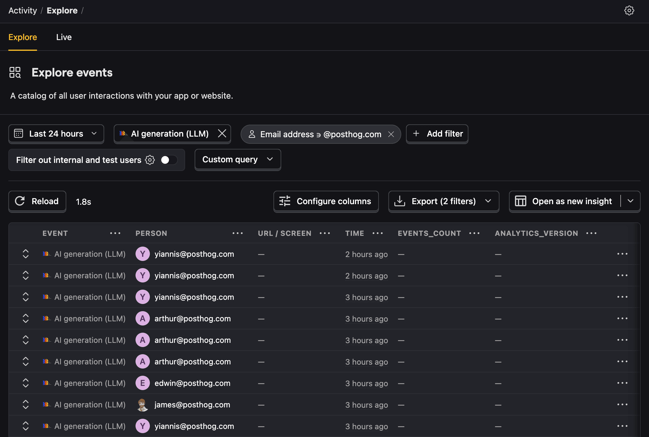
Task: Open EVENTS_COUNT column options menu
Action: coord(474,233)
